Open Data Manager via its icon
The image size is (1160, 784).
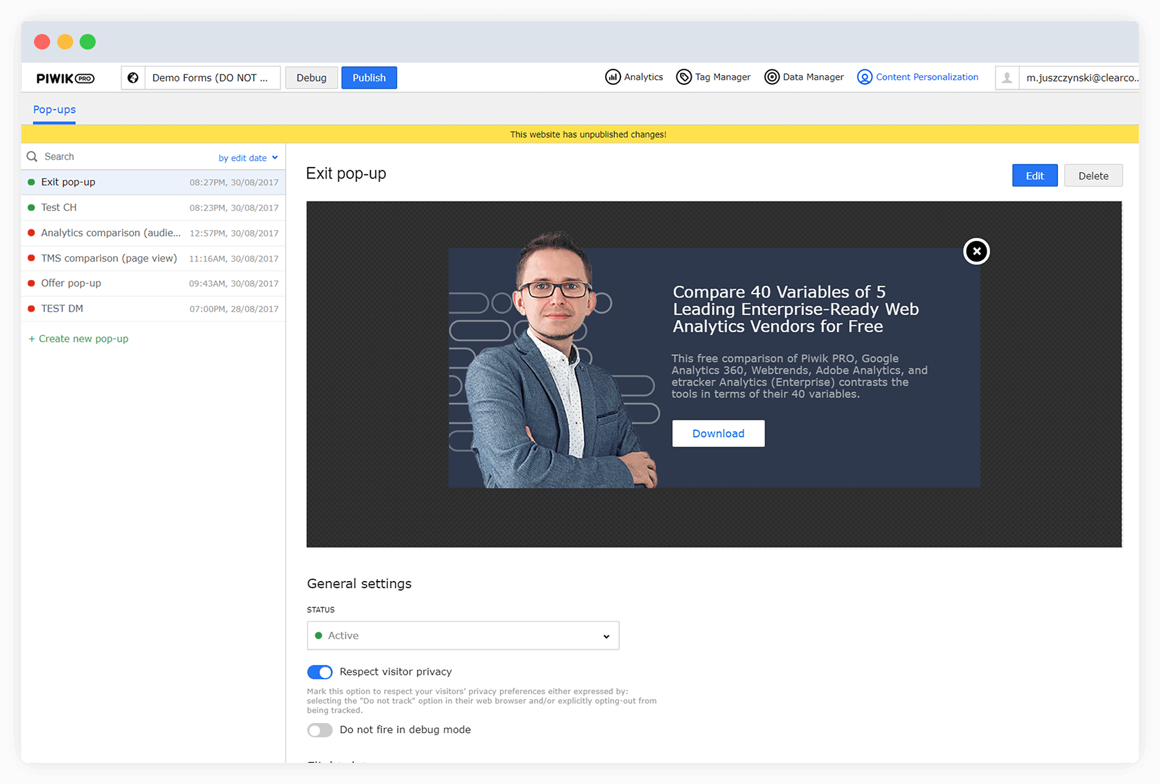click(771, 76)
